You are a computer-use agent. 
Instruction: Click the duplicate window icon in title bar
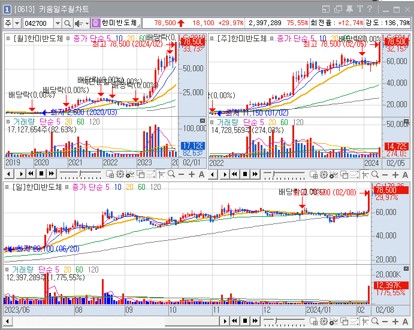coord(338,9)
